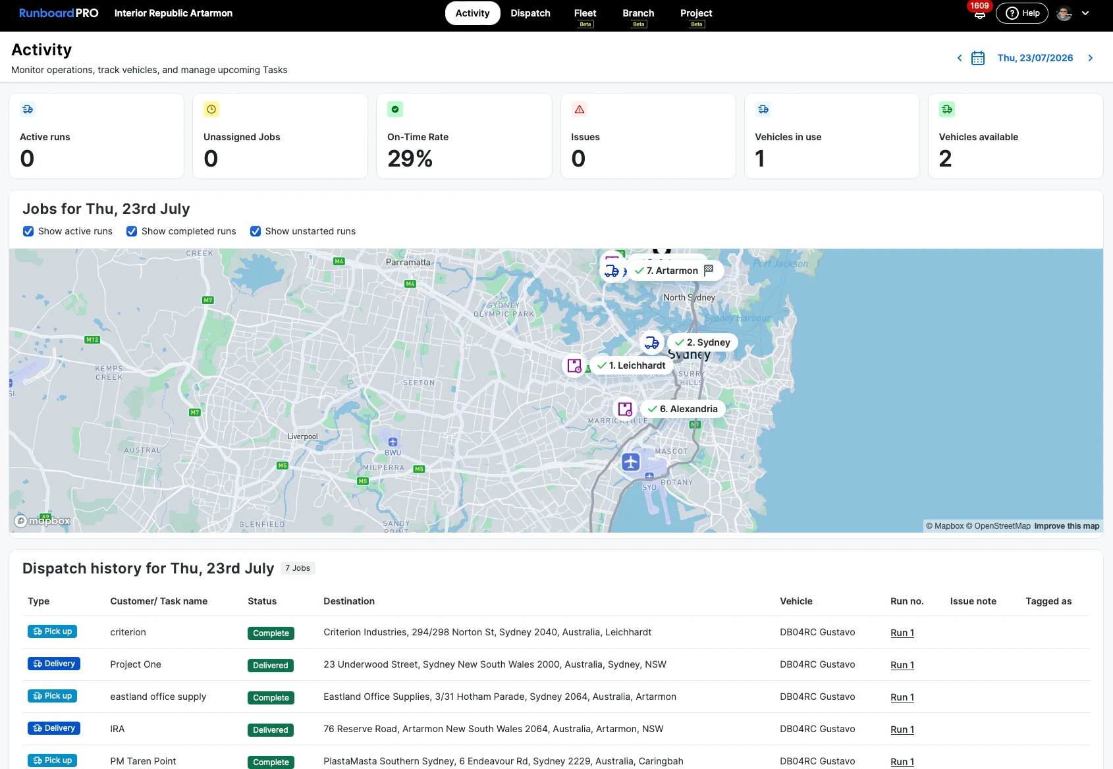This screenshot has height=769, width=1113.
Task: Click the Criterion Industries destination address
Action: [x=487, y=632]
